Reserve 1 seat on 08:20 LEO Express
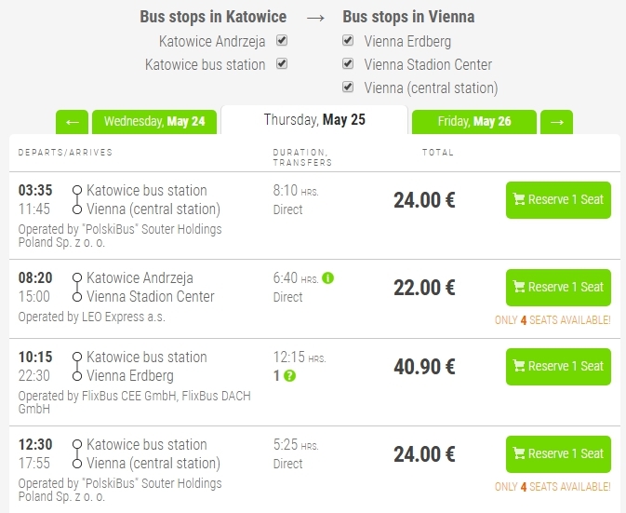 [x=558, y=288]
